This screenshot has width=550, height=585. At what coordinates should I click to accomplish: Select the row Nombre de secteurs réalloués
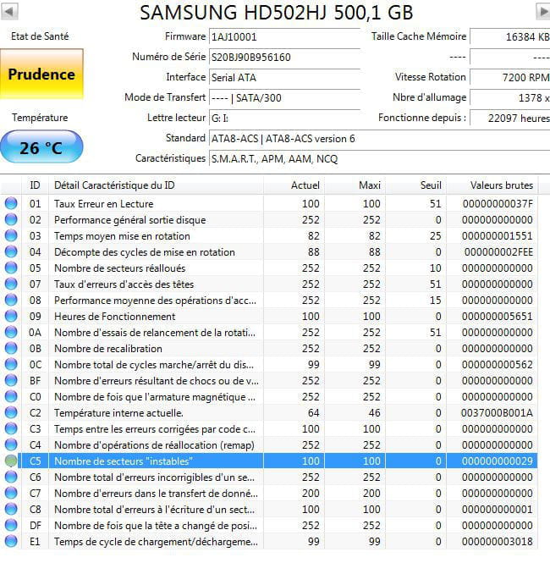[269, 268]
